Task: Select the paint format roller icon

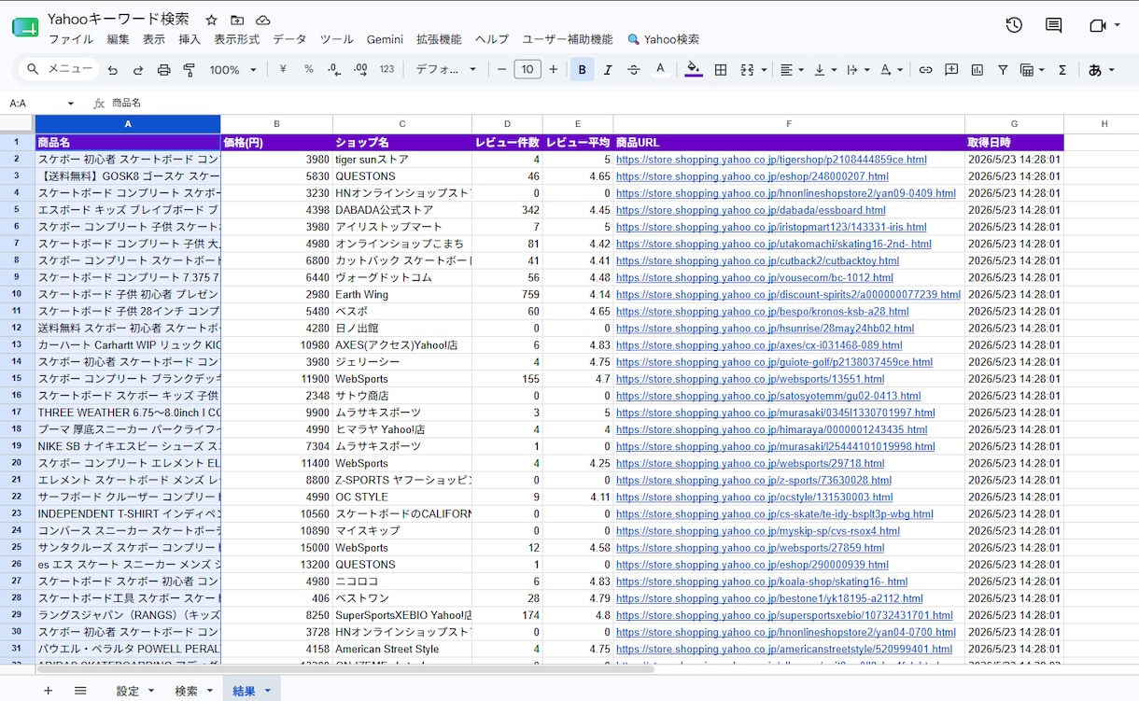Action: tap(190, 70)
